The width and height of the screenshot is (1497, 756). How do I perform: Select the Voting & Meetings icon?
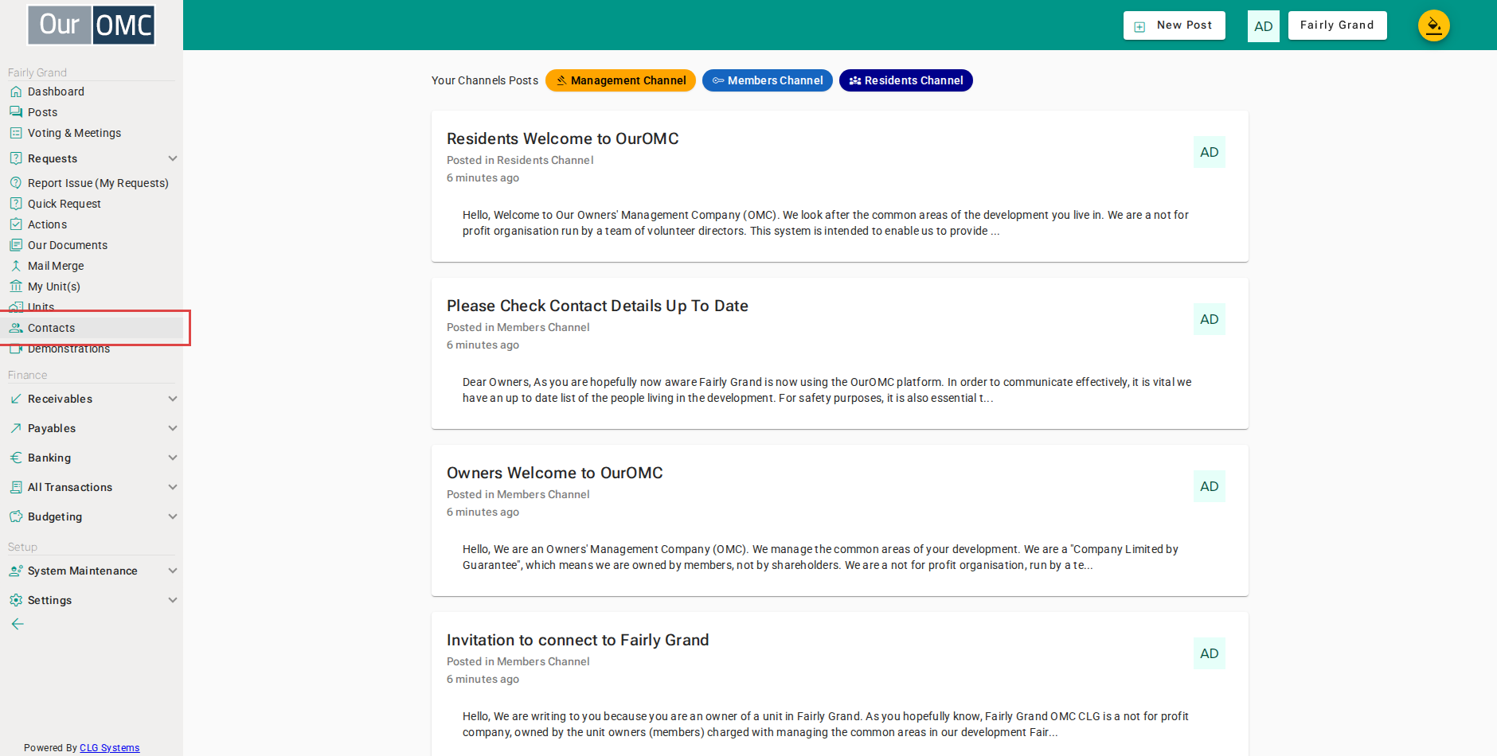(x=16, y=133)
